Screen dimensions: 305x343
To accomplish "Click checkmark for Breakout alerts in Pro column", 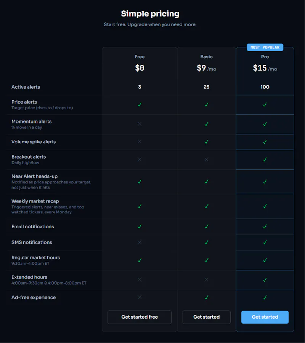I will coord(265,159).
